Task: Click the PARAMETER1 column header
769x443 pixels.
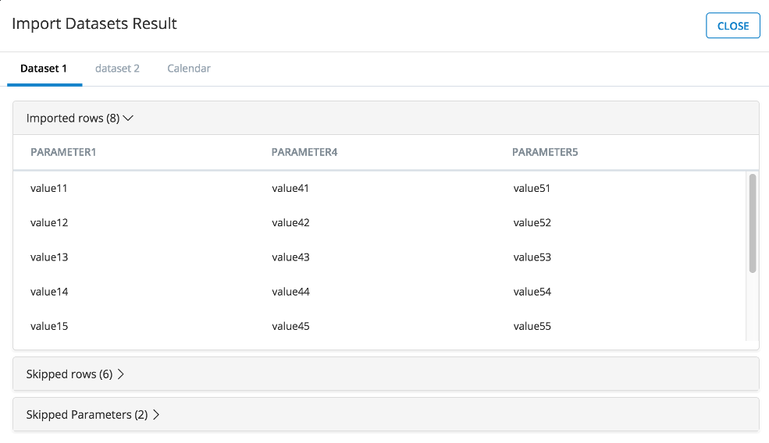Action: coord(63,152)
